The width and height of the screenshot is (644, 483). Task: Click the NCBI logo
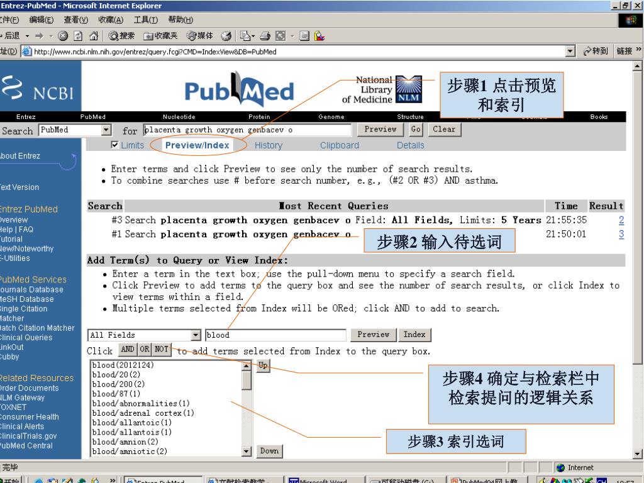38,88
